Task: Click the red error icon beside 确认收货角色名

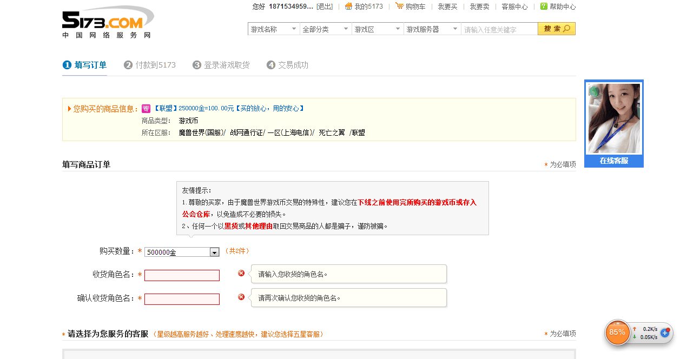Action: (x=241, y=297)
